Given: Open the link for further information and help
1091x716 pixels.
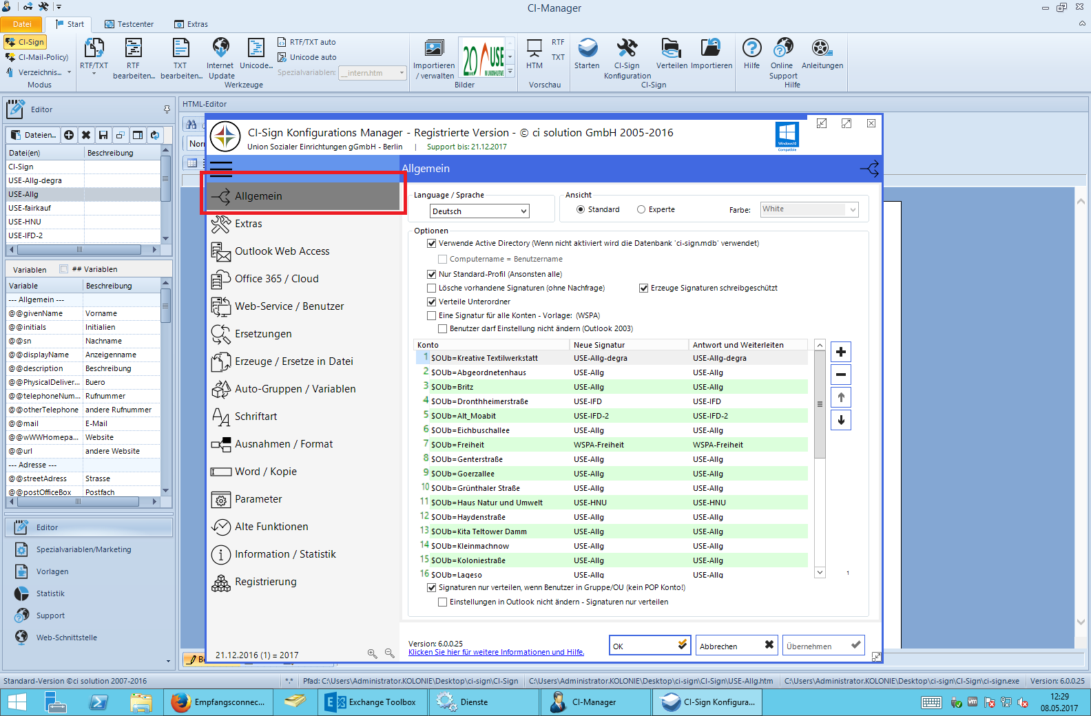Looking at the screenshot, I should 496,653.
